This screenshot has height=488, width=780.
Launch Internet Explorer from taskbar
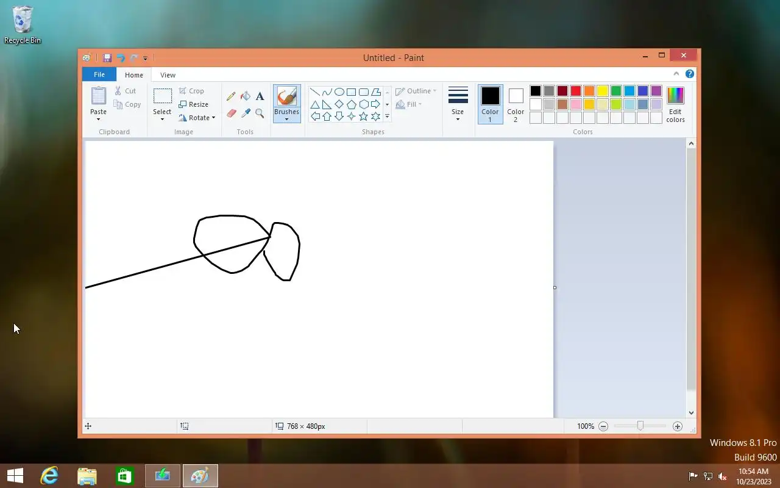pos(49,476)
